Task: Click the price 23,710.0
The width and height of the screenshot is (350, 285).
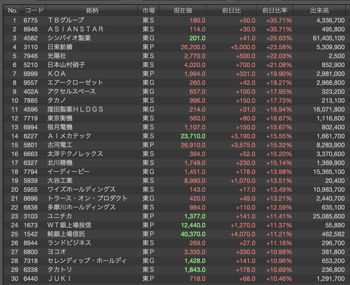Action: click(193, 136)
